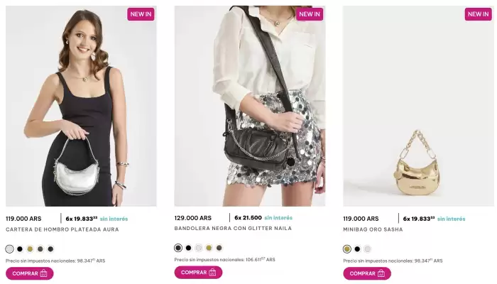The height and width of the screenshot is (284, 497).
Task: Choose the gold swatch under Bandolera Naila
Action: coord(209,248)
